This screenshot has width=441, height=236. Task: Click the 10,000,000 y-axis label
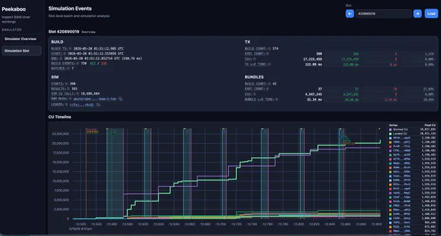[60, 181]
